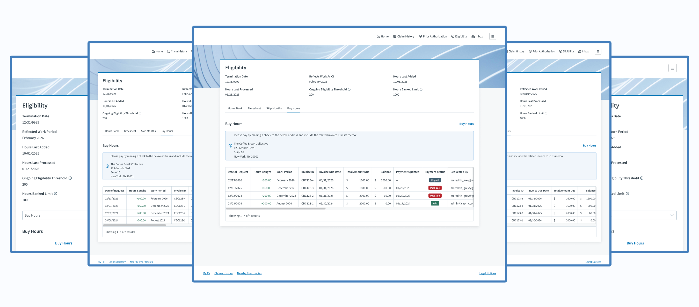699x307 pixels.
Task: Click info icon beside Ongoing Eligibility Threshold, center window
Action: [x=349, y=89]
